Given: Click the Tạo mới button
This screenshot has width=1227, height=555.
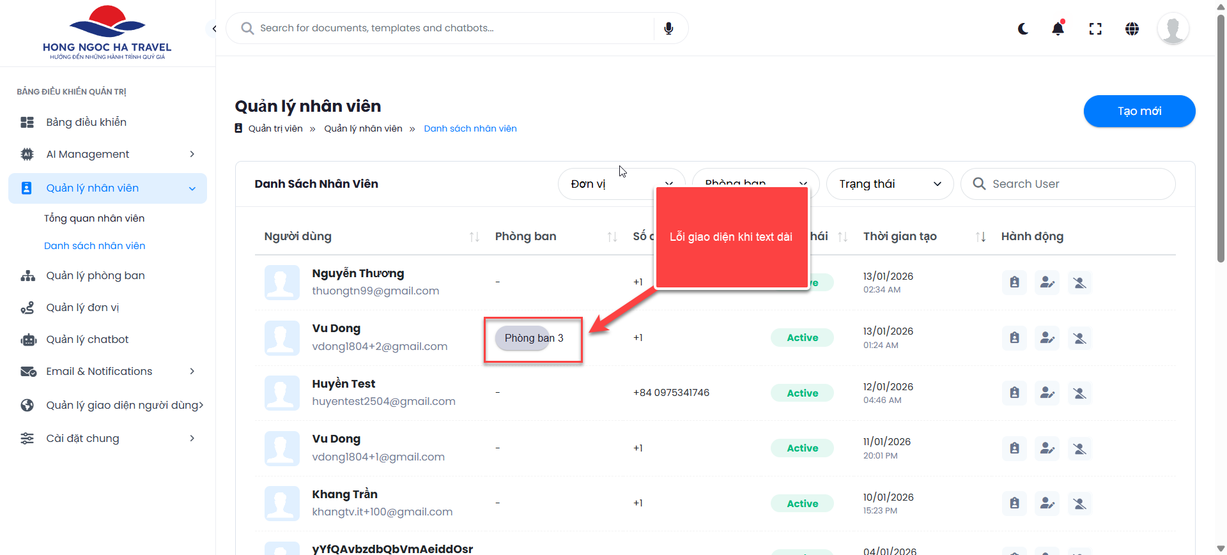Looking at the screenshot, I should pos(1139,111).
